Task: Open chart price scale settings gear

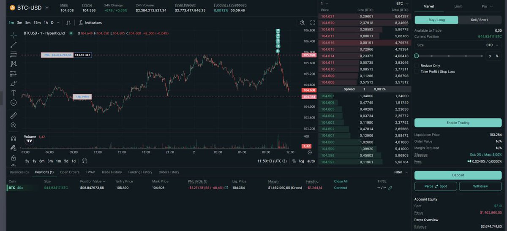Action: click(x=310, y=152)
